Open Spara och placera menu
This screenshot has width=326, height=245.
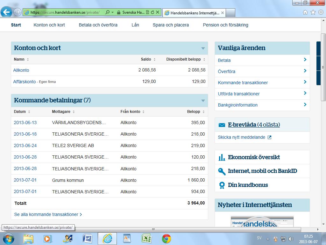tap(171, 25)
